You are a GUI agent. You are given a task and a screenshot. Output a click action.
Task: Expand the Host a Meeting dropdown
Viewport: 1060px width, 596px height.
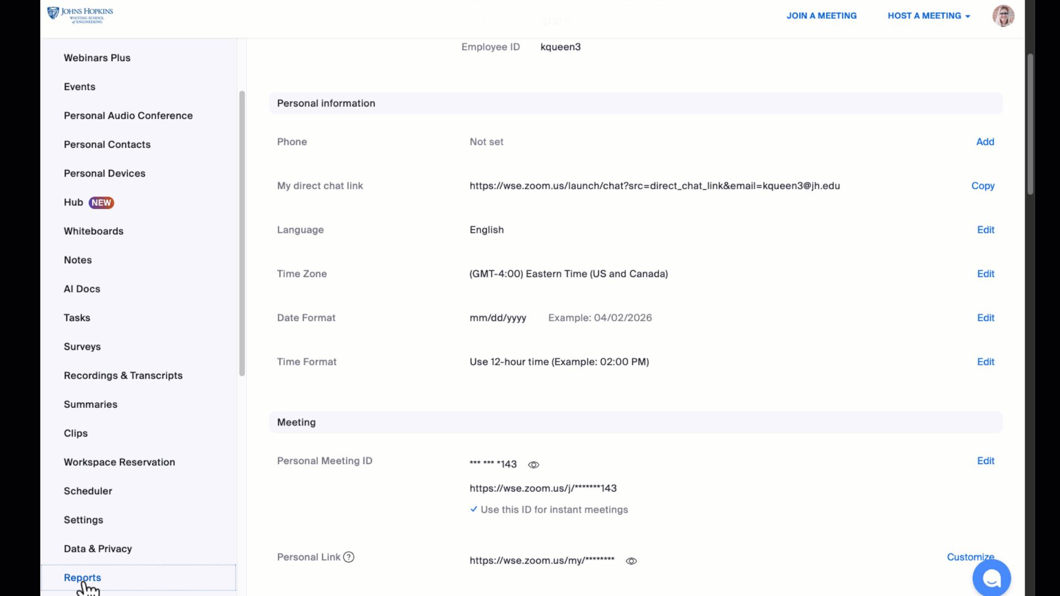coord(929,15)
